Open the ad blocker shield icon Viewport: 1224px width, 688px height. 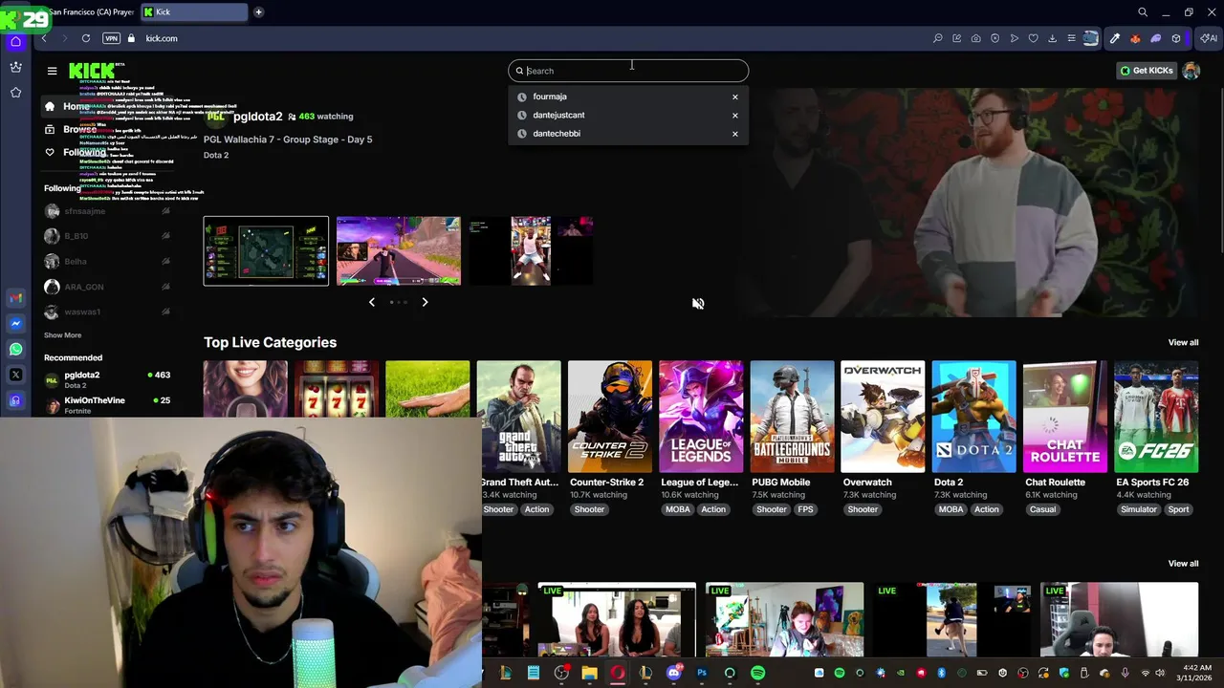tap(994, 38)
